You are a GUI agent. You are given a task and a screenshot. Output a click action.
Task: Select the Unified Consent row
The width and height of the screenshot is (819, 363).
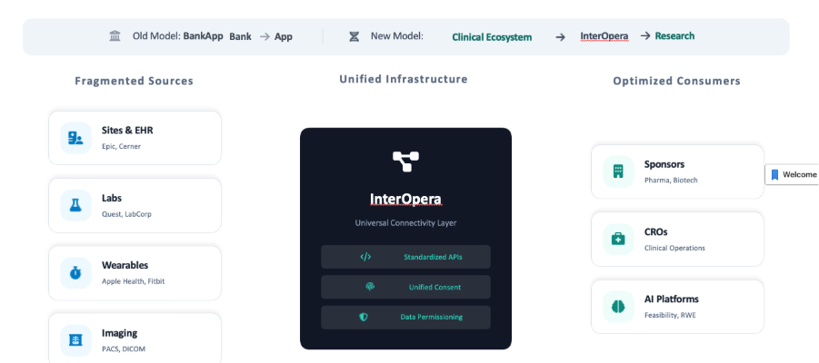(x=405, y=287)
